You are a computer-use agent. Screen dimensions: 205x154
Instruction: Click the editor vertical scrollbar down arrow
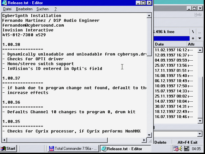coord(150,135)
